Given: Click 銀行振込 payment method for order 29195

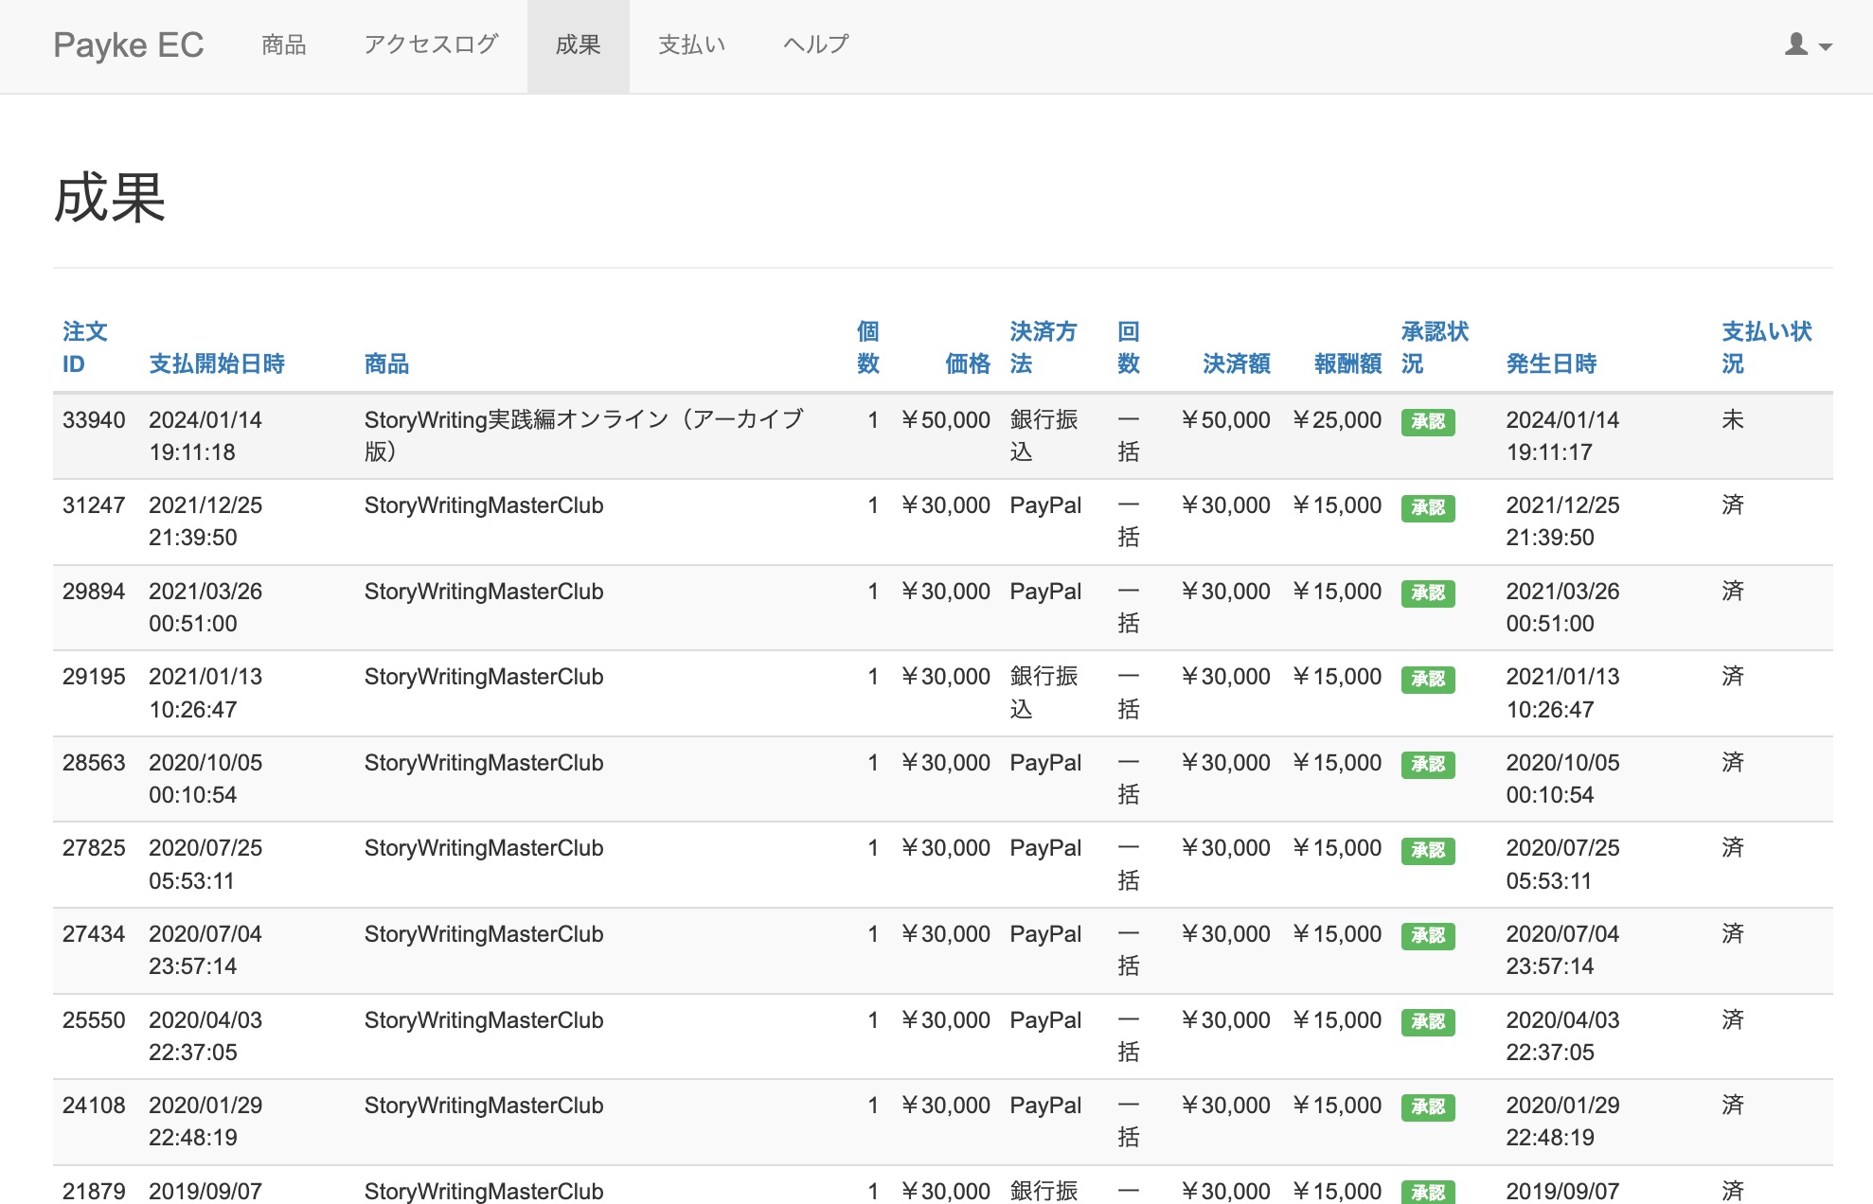Looking at the screenshot, I should point(1044,693).
